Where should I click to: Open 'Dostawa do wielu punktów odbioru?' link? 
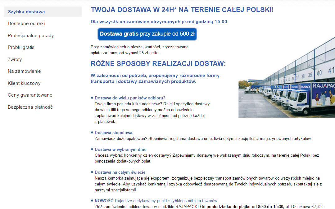coord(130,98)
